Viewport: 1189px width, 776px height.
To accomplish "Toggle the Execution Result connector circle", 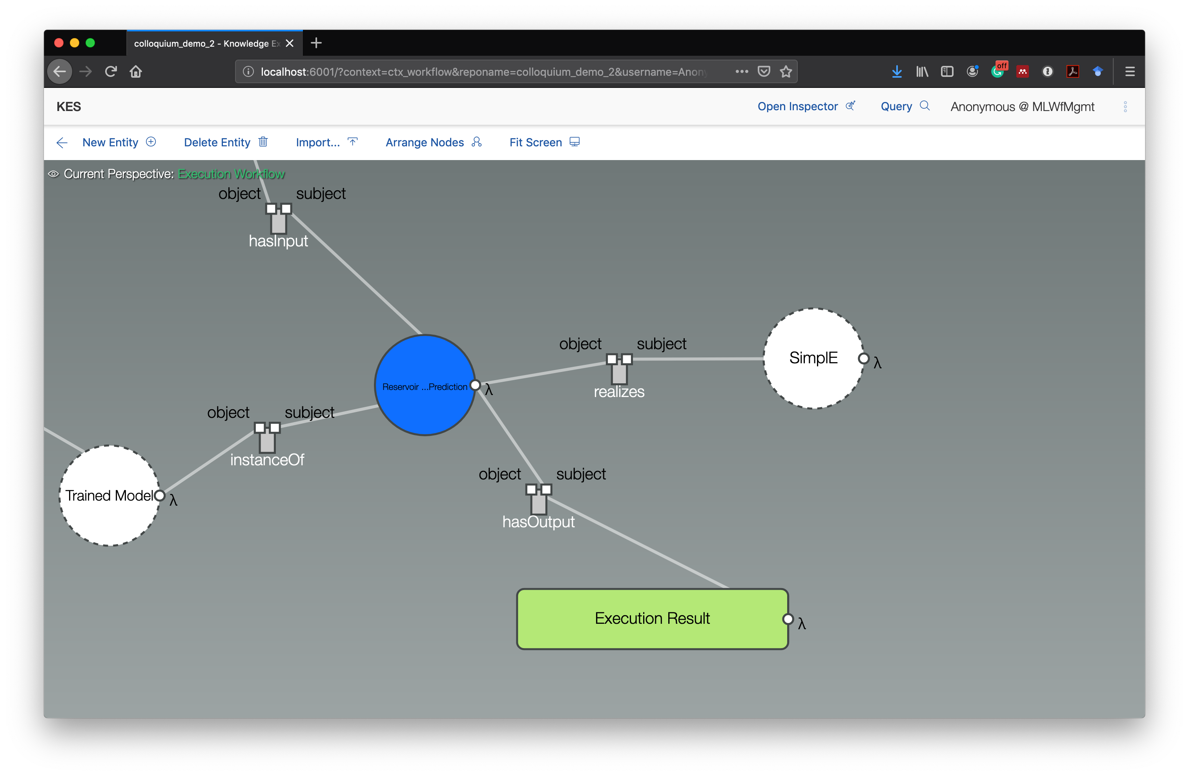I will pyautogui.click(x=788, y=619).
